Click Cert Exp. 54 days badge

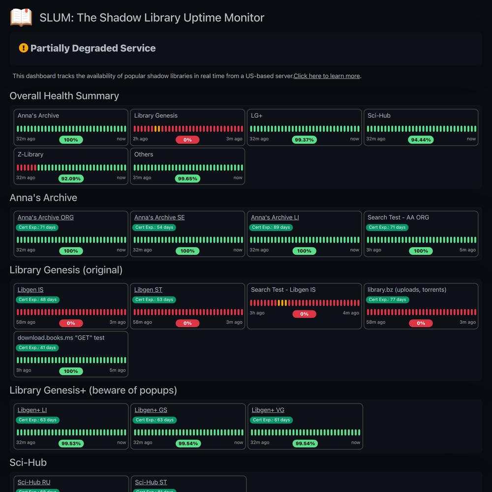(154, 227)
